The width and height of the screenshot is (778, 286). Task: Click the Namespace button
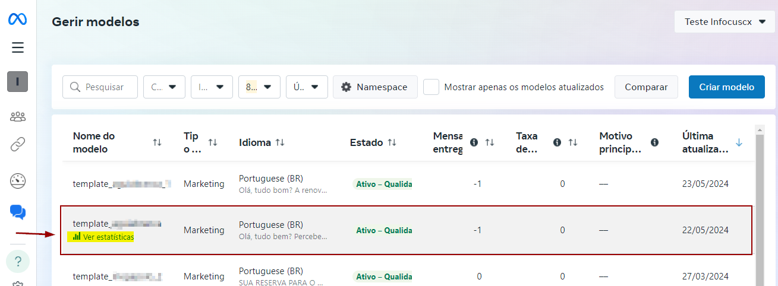click(374, 87)
